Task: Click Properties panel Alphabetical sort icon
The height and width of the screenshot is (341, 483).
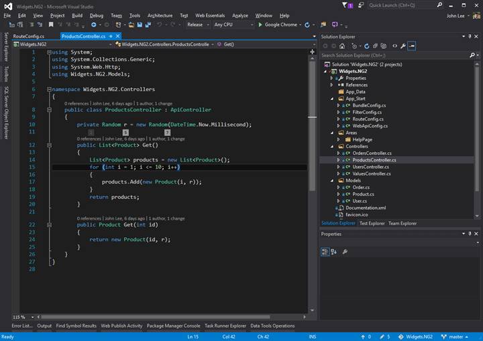Action: (x=333, y=252)
